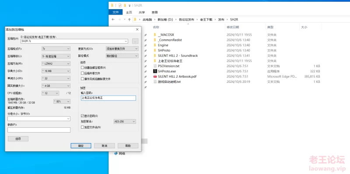Click the SILENT HILL 2 - Soundtrack folder icon
Viewport: 350px width, 174px height.
[x=155, y=56]
